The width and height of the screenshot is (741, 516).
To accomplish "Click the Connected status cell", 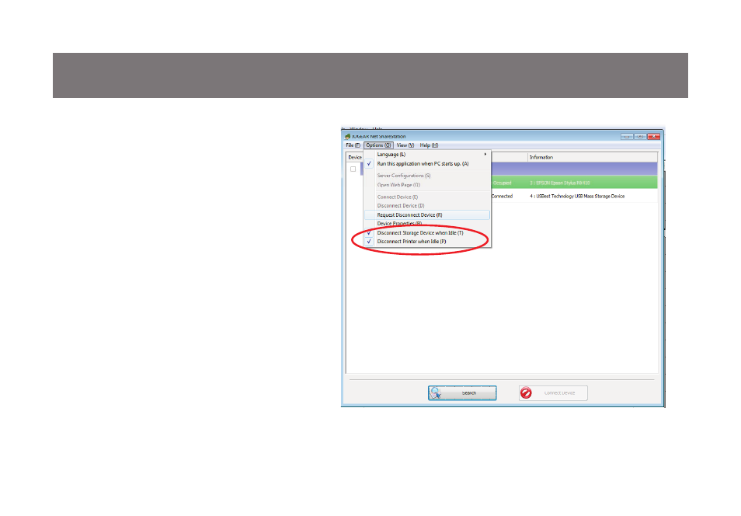I will click(502, 196).
